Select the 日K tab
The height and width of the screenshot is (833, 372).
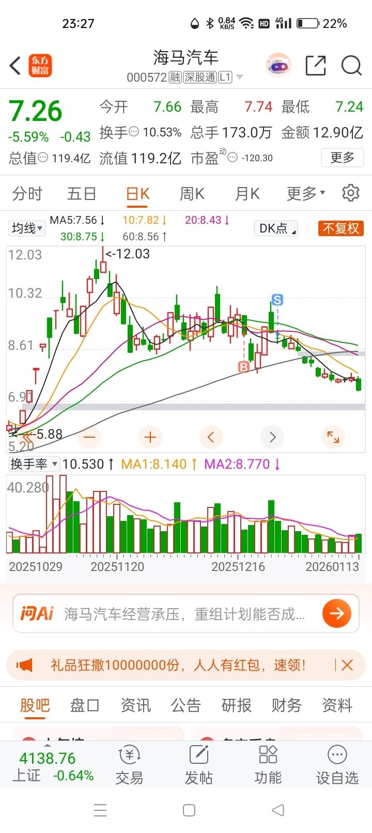click(137, 194)
